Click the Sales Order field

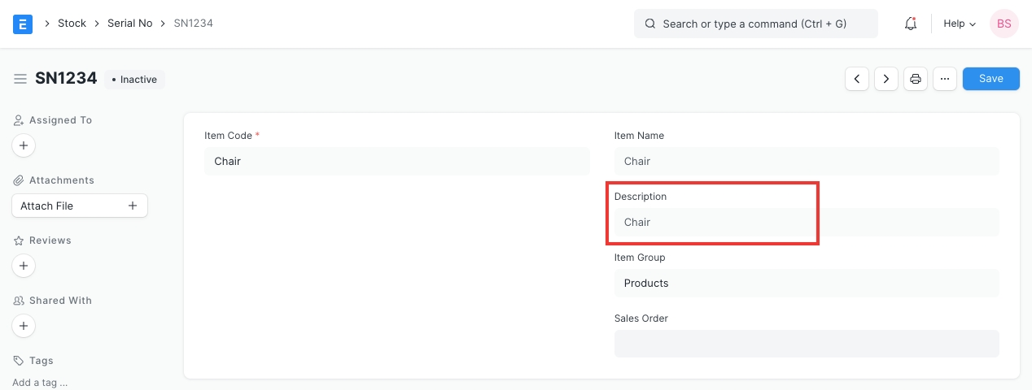(806, 344)
